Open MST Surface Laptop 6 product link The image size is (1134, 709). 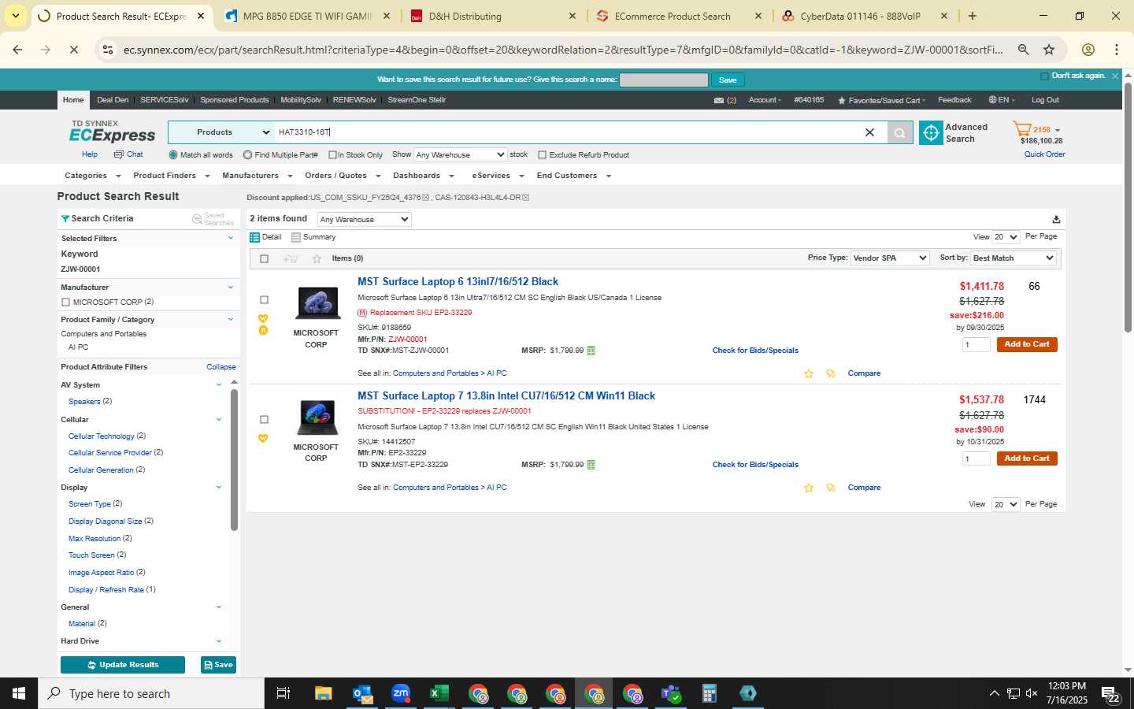(x=458, y=282)
